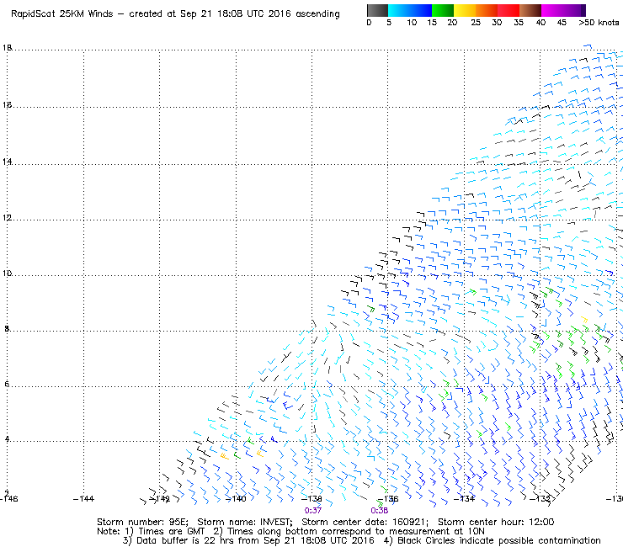Click 'Storm center hour: 12:00' in the footer
Viewport: 623px width, 547px height.
point(496,522)
